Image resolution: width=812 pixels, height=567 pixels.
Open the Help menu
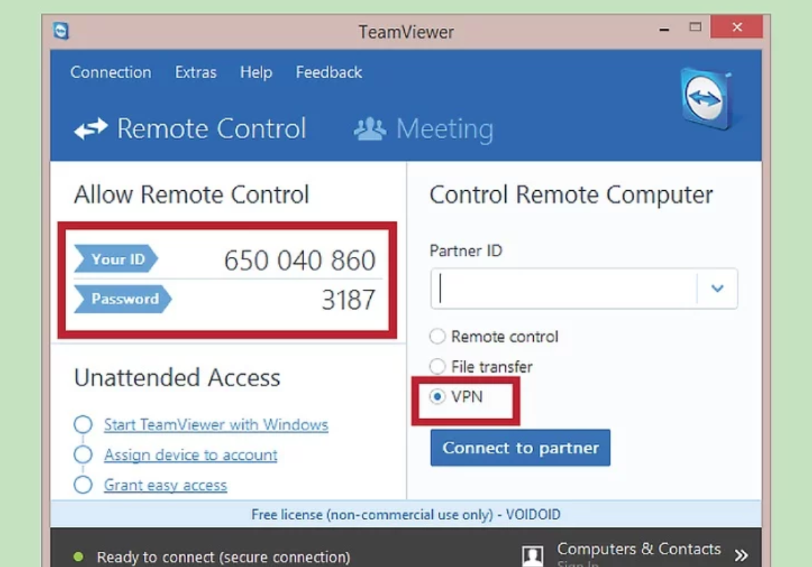pyautogui.click(x=256, y=72)
